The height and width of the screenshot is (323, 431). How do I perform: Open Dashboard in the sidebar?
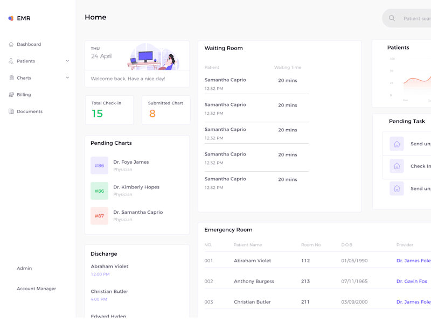point(29,44)
